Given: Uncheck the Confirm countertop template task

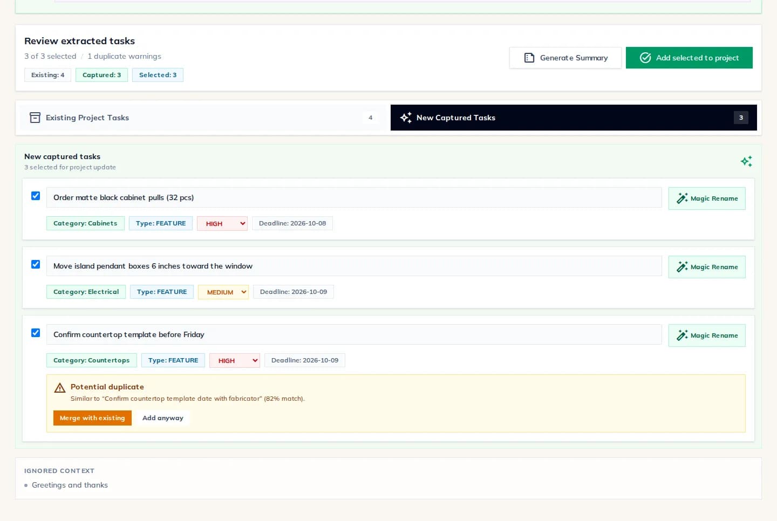Looking at the screenshot, I should [36, 333].
